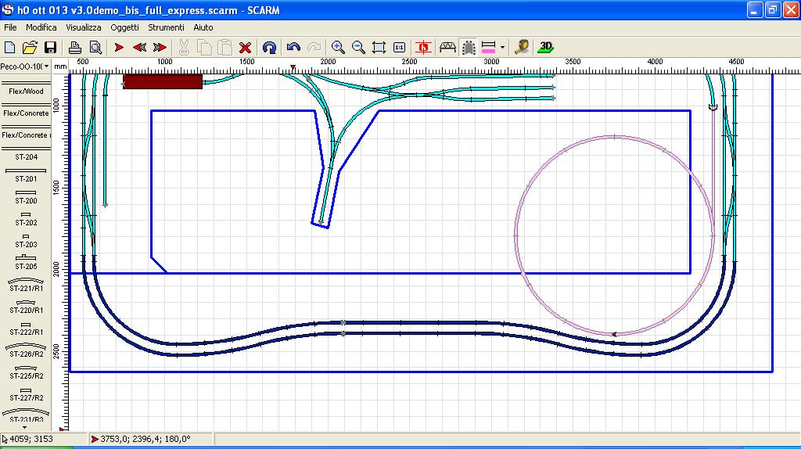The width and height of the screenshot is (801, 449).
Task: Click the SCARM application icon in title bar
Action: point(8,9)
